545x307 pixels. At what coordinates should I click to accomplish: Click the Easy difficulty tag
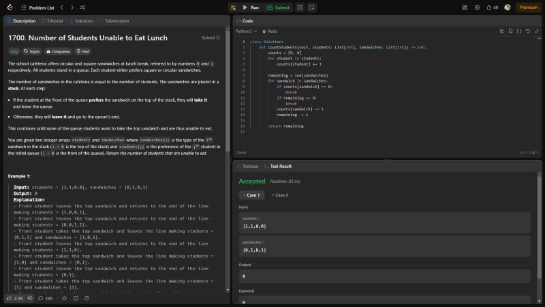(14, 52)
